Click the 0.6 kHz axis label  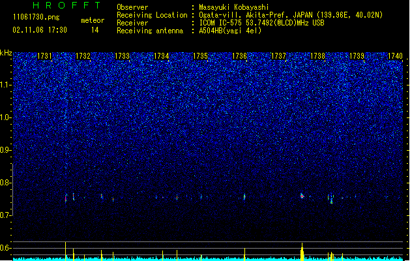coord(6,248)
